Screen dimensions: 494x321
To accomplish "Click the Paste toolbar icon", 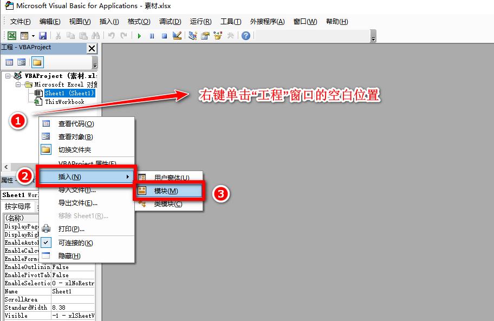I will (83, 36).
